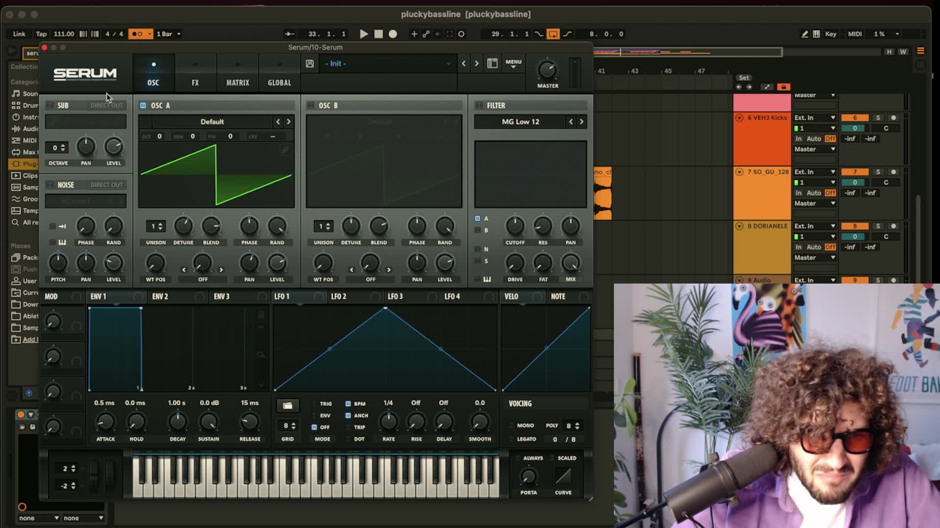The width and height of the screenshot is (940, 528).
Task: Select the previous filter type
Action: (x=571, y=122)
